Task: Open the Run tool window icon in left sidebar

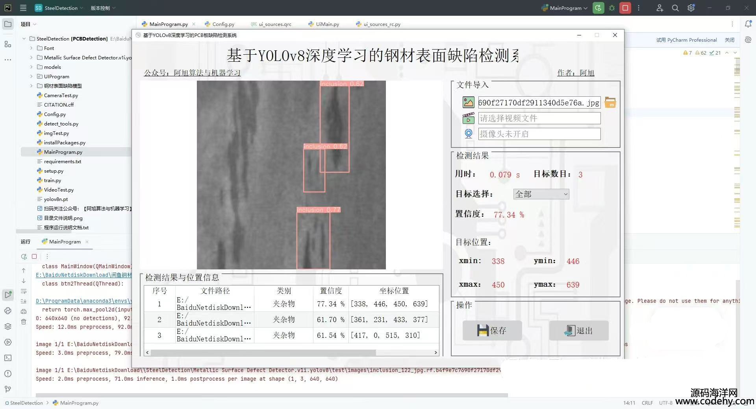Action: click(7, 295)
